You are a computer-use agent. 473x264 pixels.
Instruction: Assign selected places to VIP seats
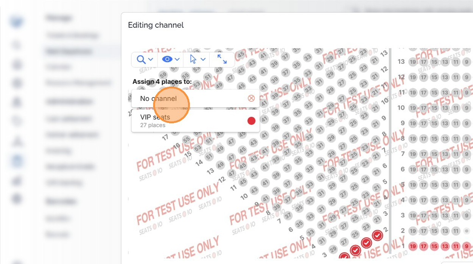pyautogui.click(x=195, y=121)
